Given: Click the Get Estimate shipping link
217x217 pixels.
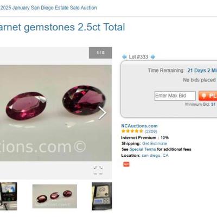Looking at the screenshot, I should [155, 144].
